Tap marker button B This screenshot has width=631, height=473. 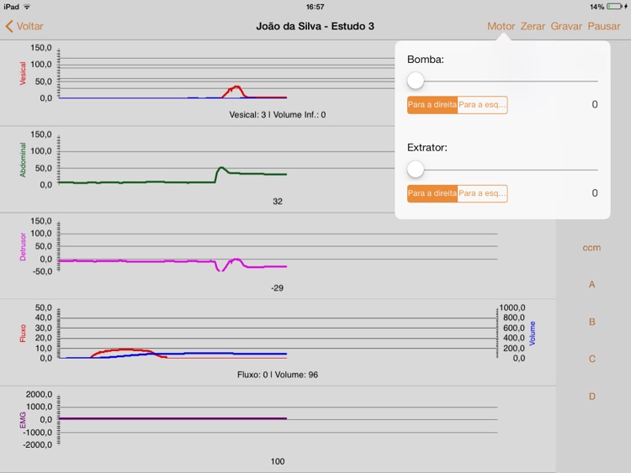pyautogui.click(x=591, y=322)
